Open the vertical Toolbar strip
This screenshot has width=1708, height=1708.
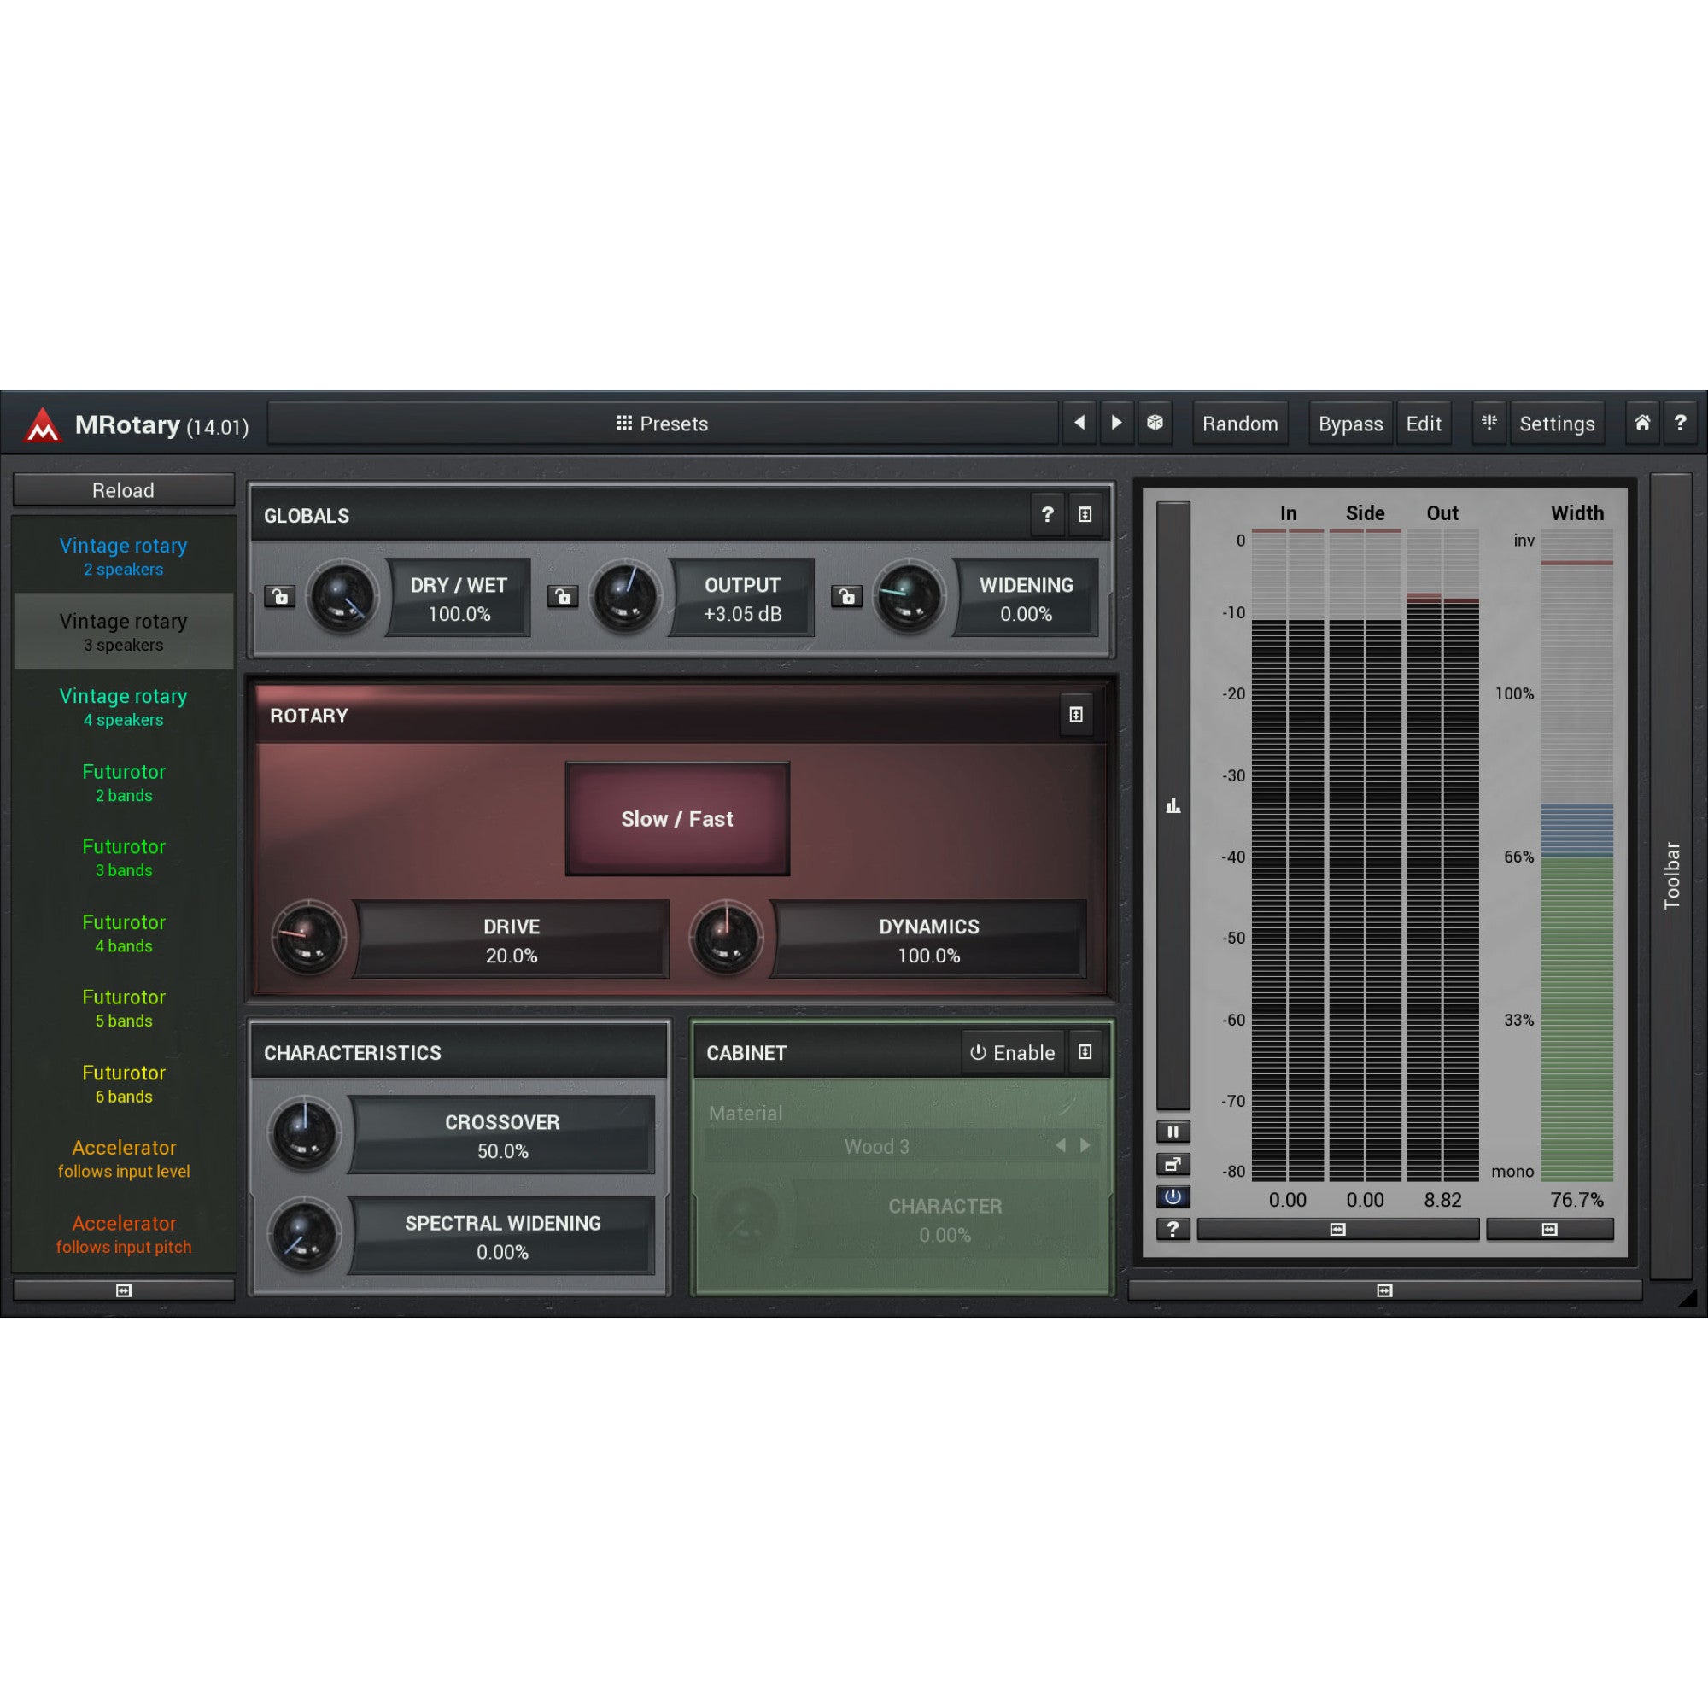[1671, 876]
